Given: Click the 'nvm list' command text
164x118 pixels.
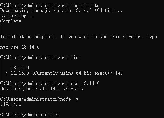Looking at the screenshot, I should point(71,57).
